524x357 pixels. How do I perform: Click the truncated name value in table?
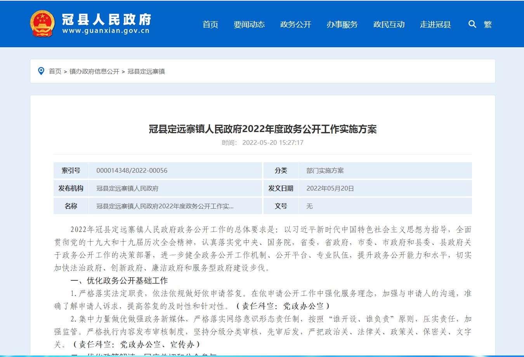coord(165,206)
